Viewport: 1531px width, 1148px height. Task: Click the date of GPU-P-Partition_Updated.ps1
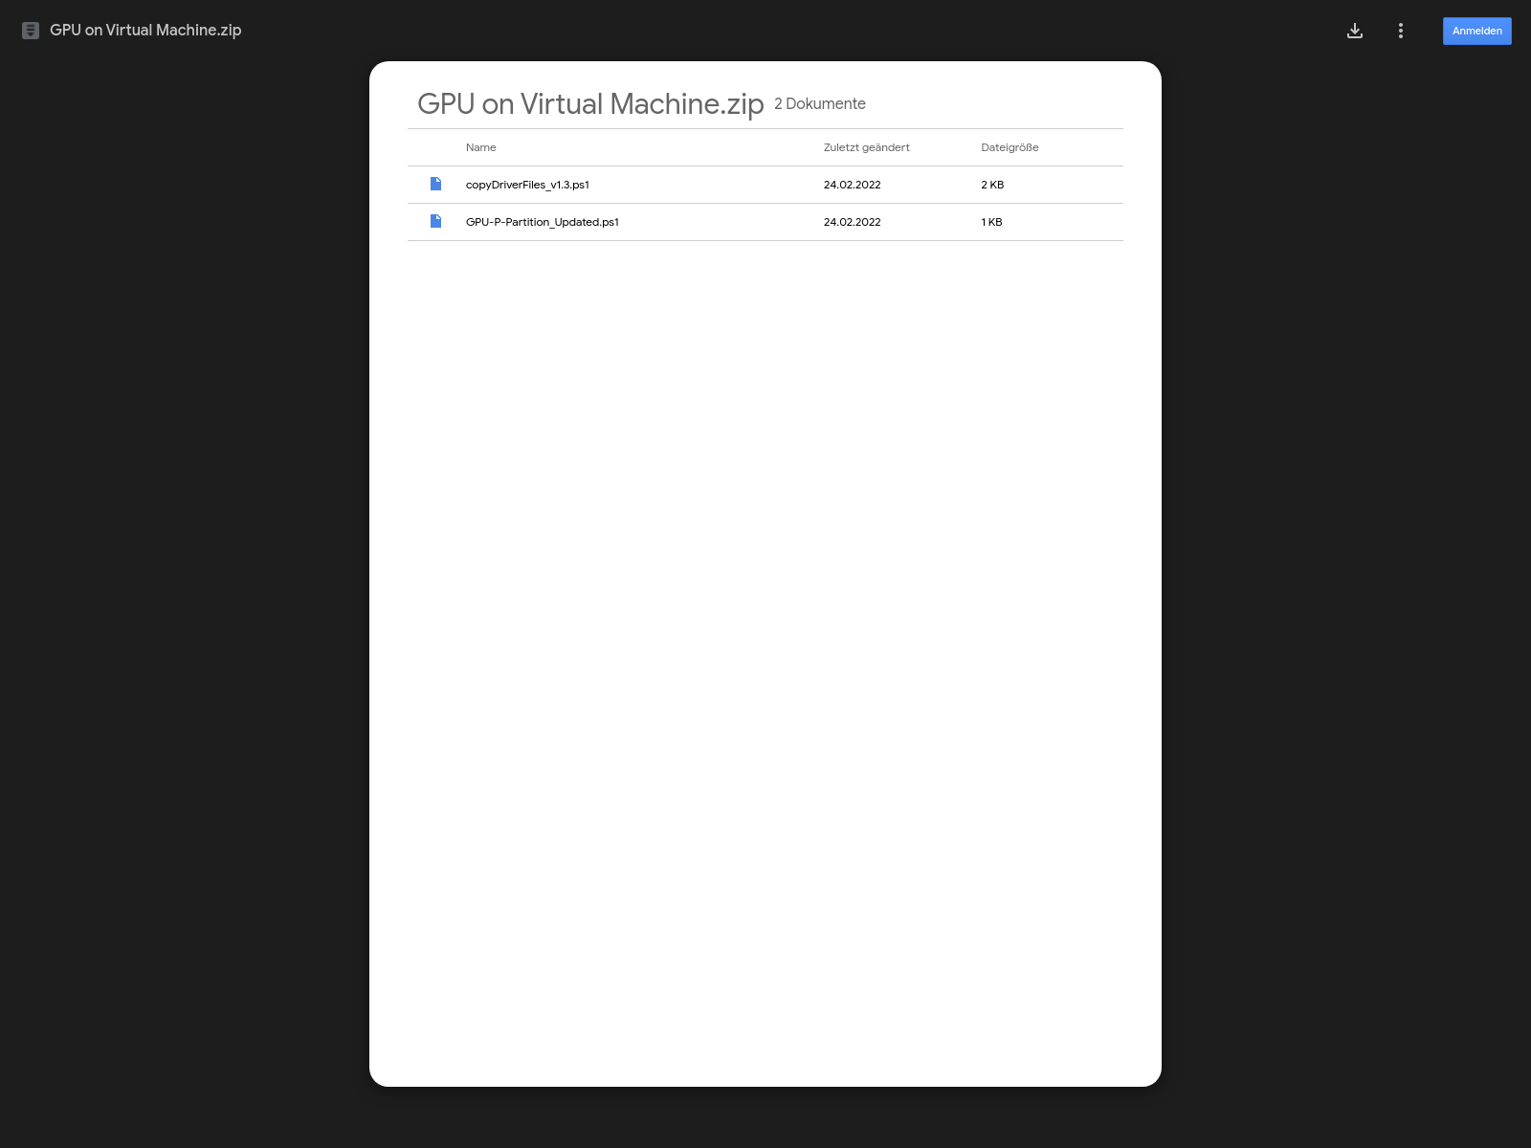click(x=853, y=222)
